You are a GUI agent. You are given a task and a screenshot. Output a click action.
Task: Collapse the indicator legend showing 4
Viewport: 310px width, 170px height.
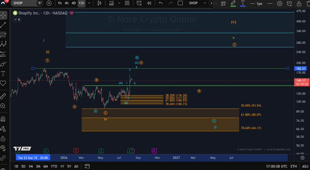coord(17,20)
